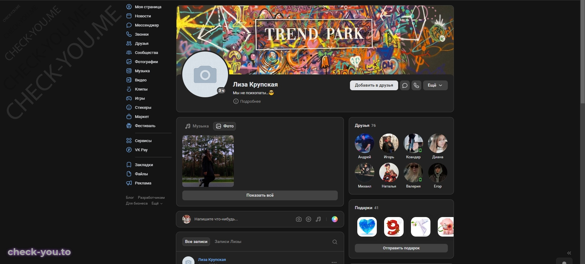Open friend Диана's profile

(x=438, y=143)
